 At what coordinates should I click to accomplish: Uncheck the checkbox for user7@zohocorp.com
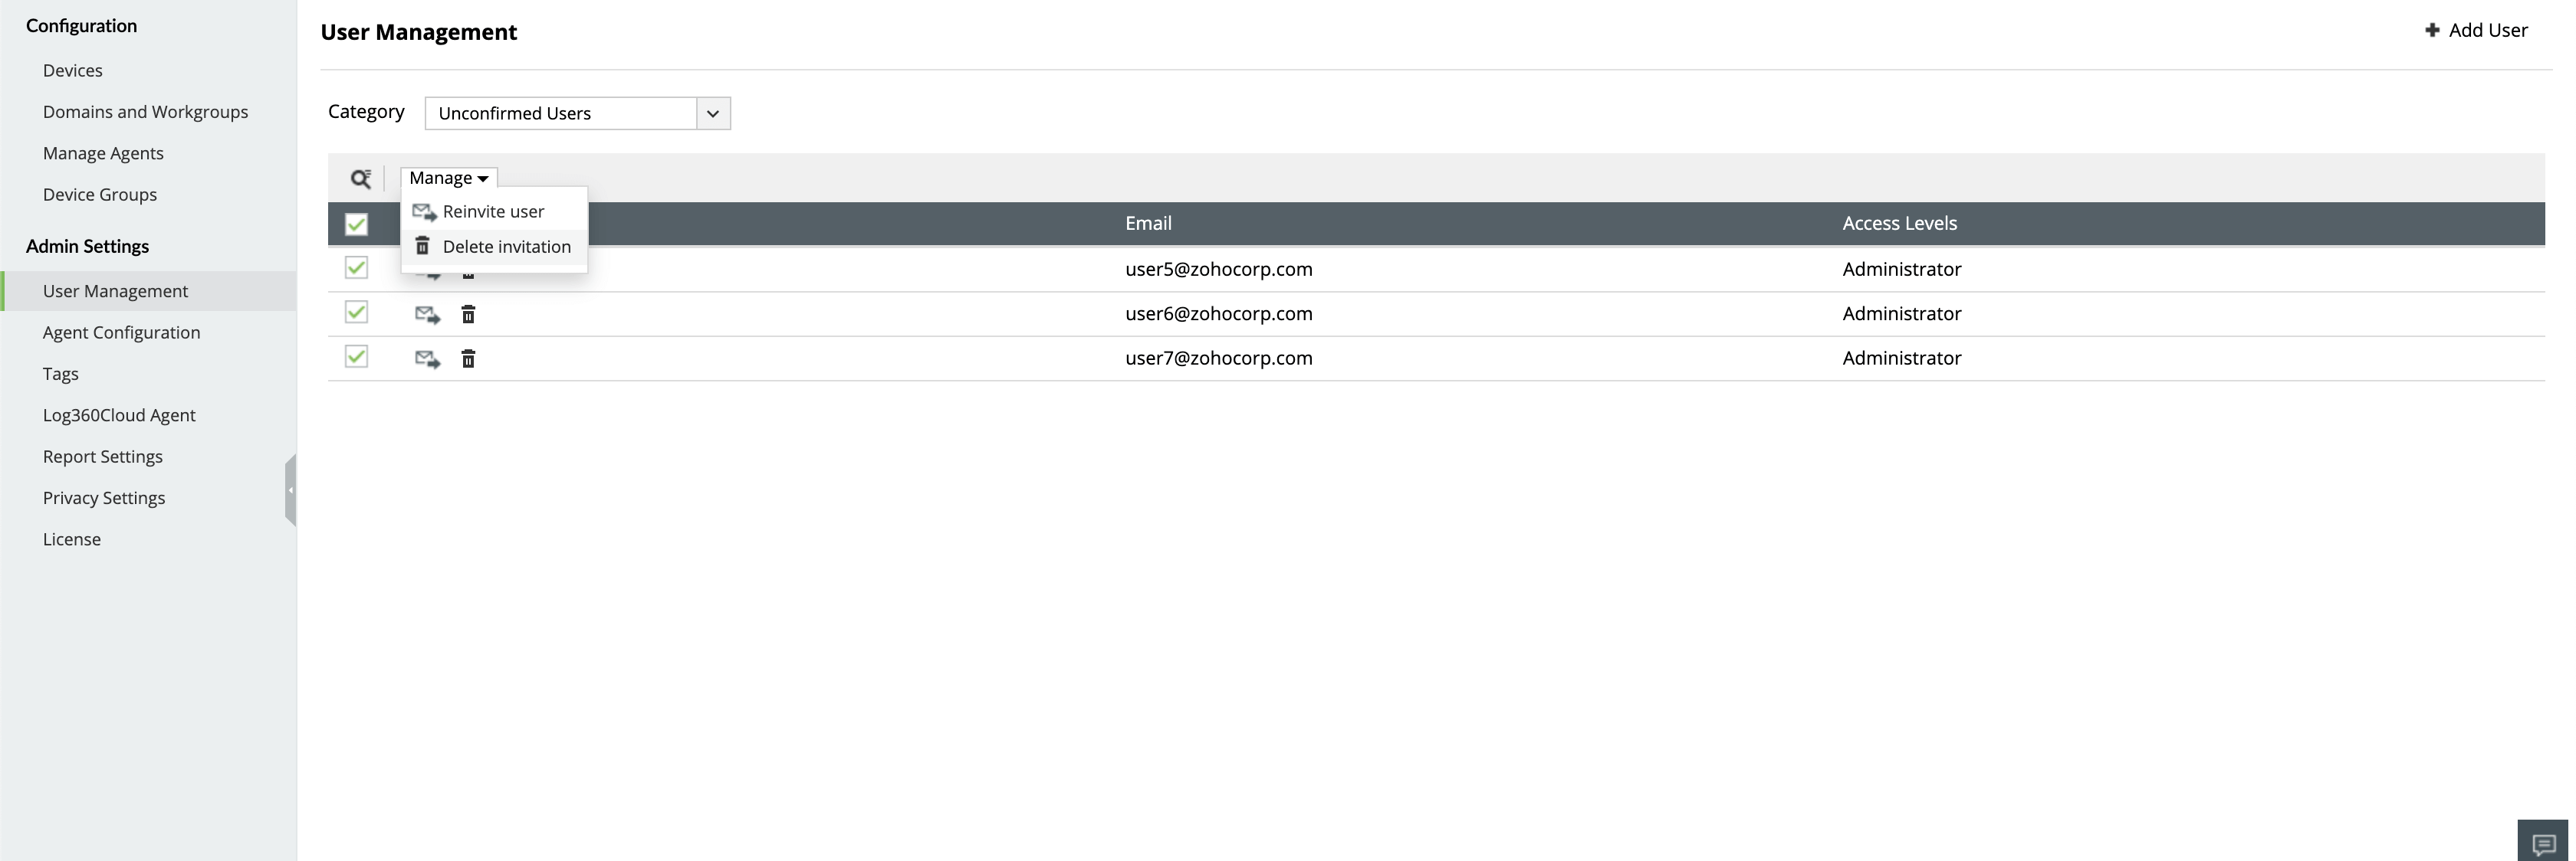(x=356, y=355)
